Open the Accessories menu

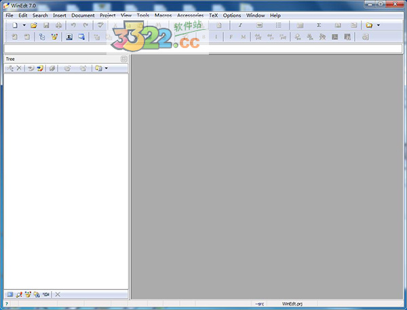pyautogui.click(x=190, y=16)
